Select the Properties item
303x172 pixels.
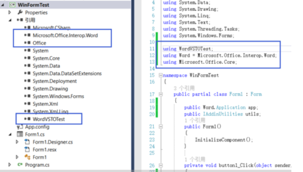(36, 13)
